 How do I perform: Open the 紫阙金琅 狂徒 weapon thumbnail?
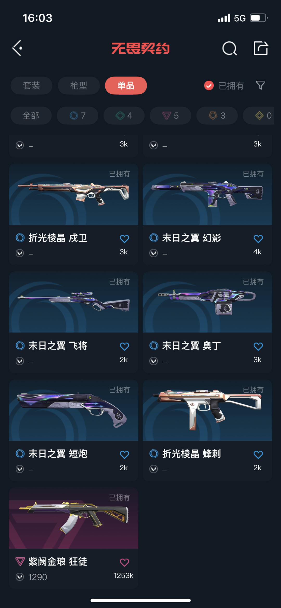pos(74,518)
